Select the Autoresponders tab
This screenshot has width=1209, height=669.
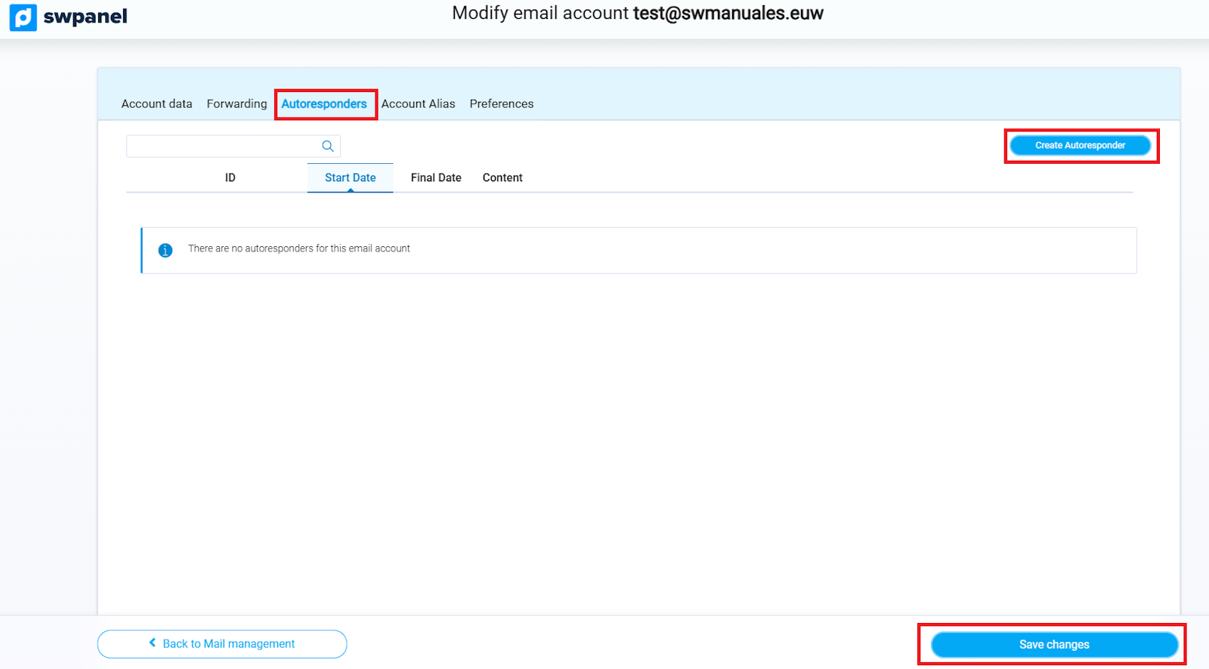coord(324,104)
